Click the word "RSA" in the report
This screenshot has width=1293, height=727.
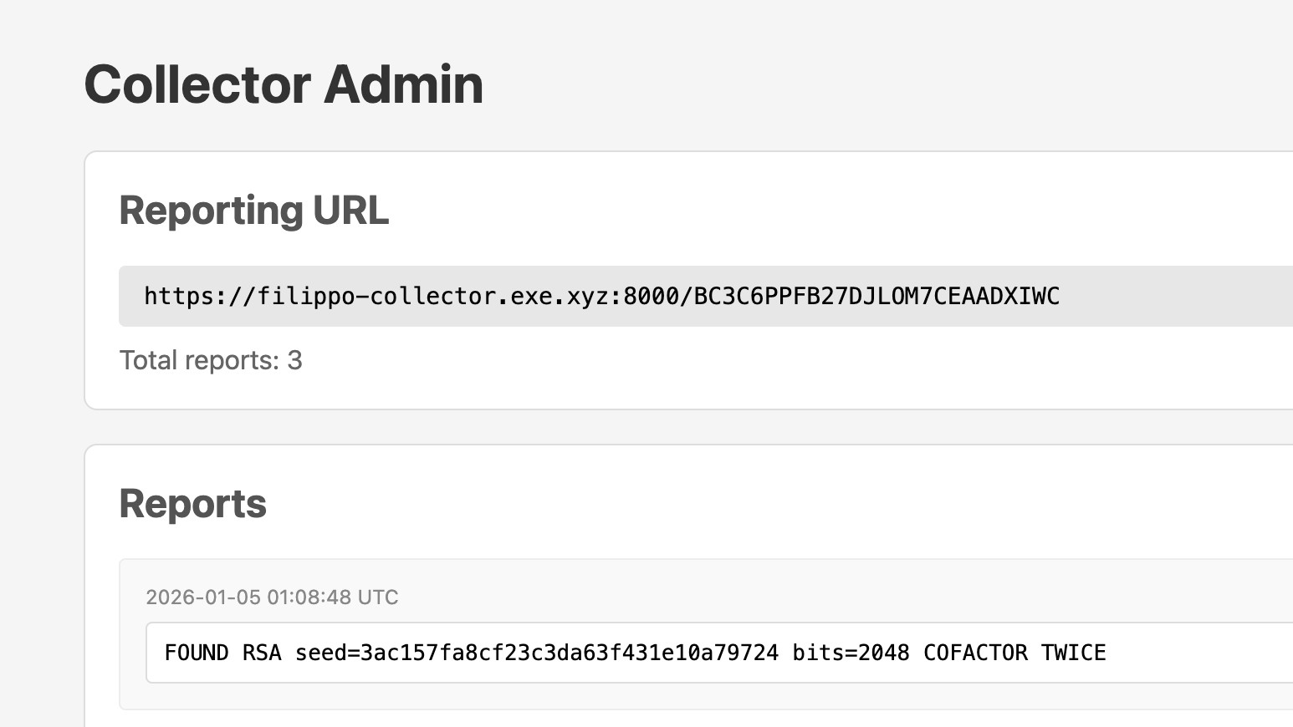pos(262,653)
